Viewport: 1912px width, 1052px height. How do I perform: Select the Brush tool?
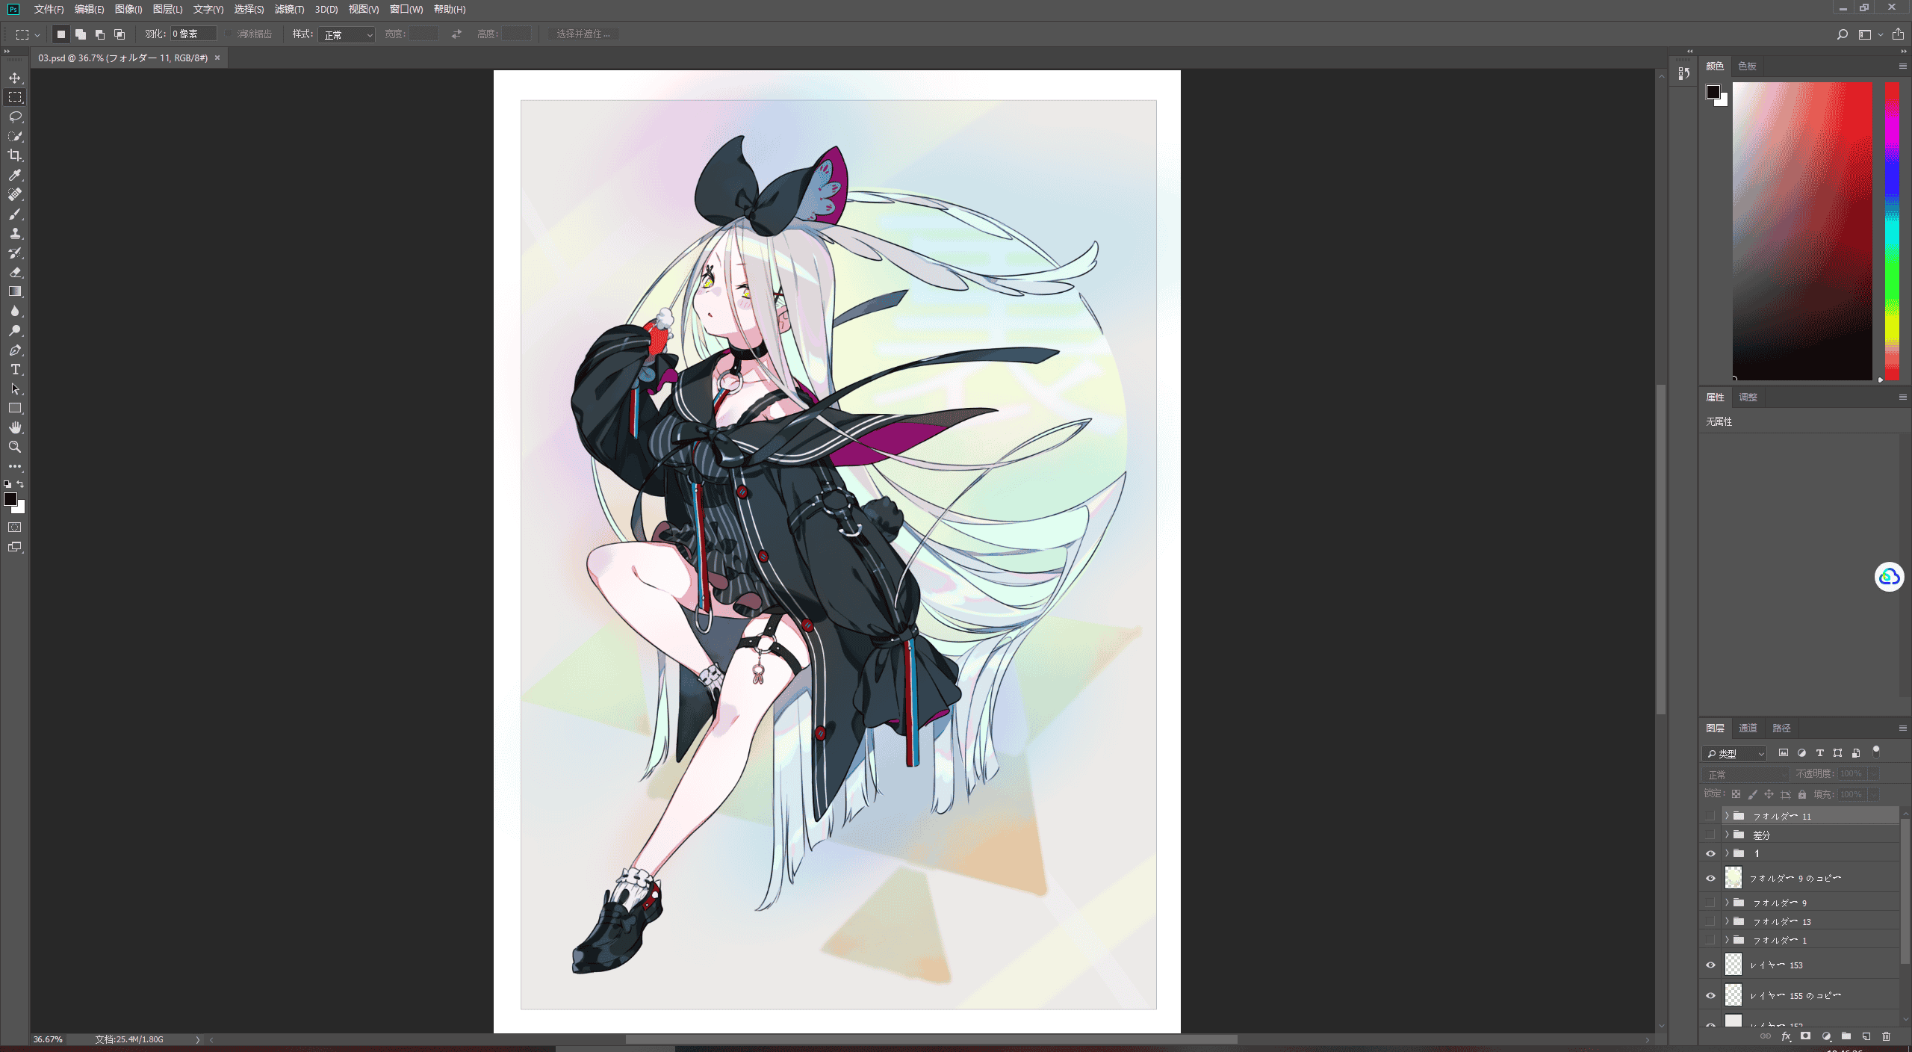tap(15, 214)
